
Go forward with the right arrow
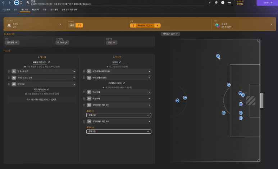click(10, 3)
